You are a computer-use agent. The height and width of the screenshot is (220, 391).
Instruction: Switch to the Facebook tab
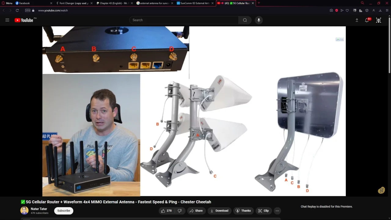pos(24,3)
